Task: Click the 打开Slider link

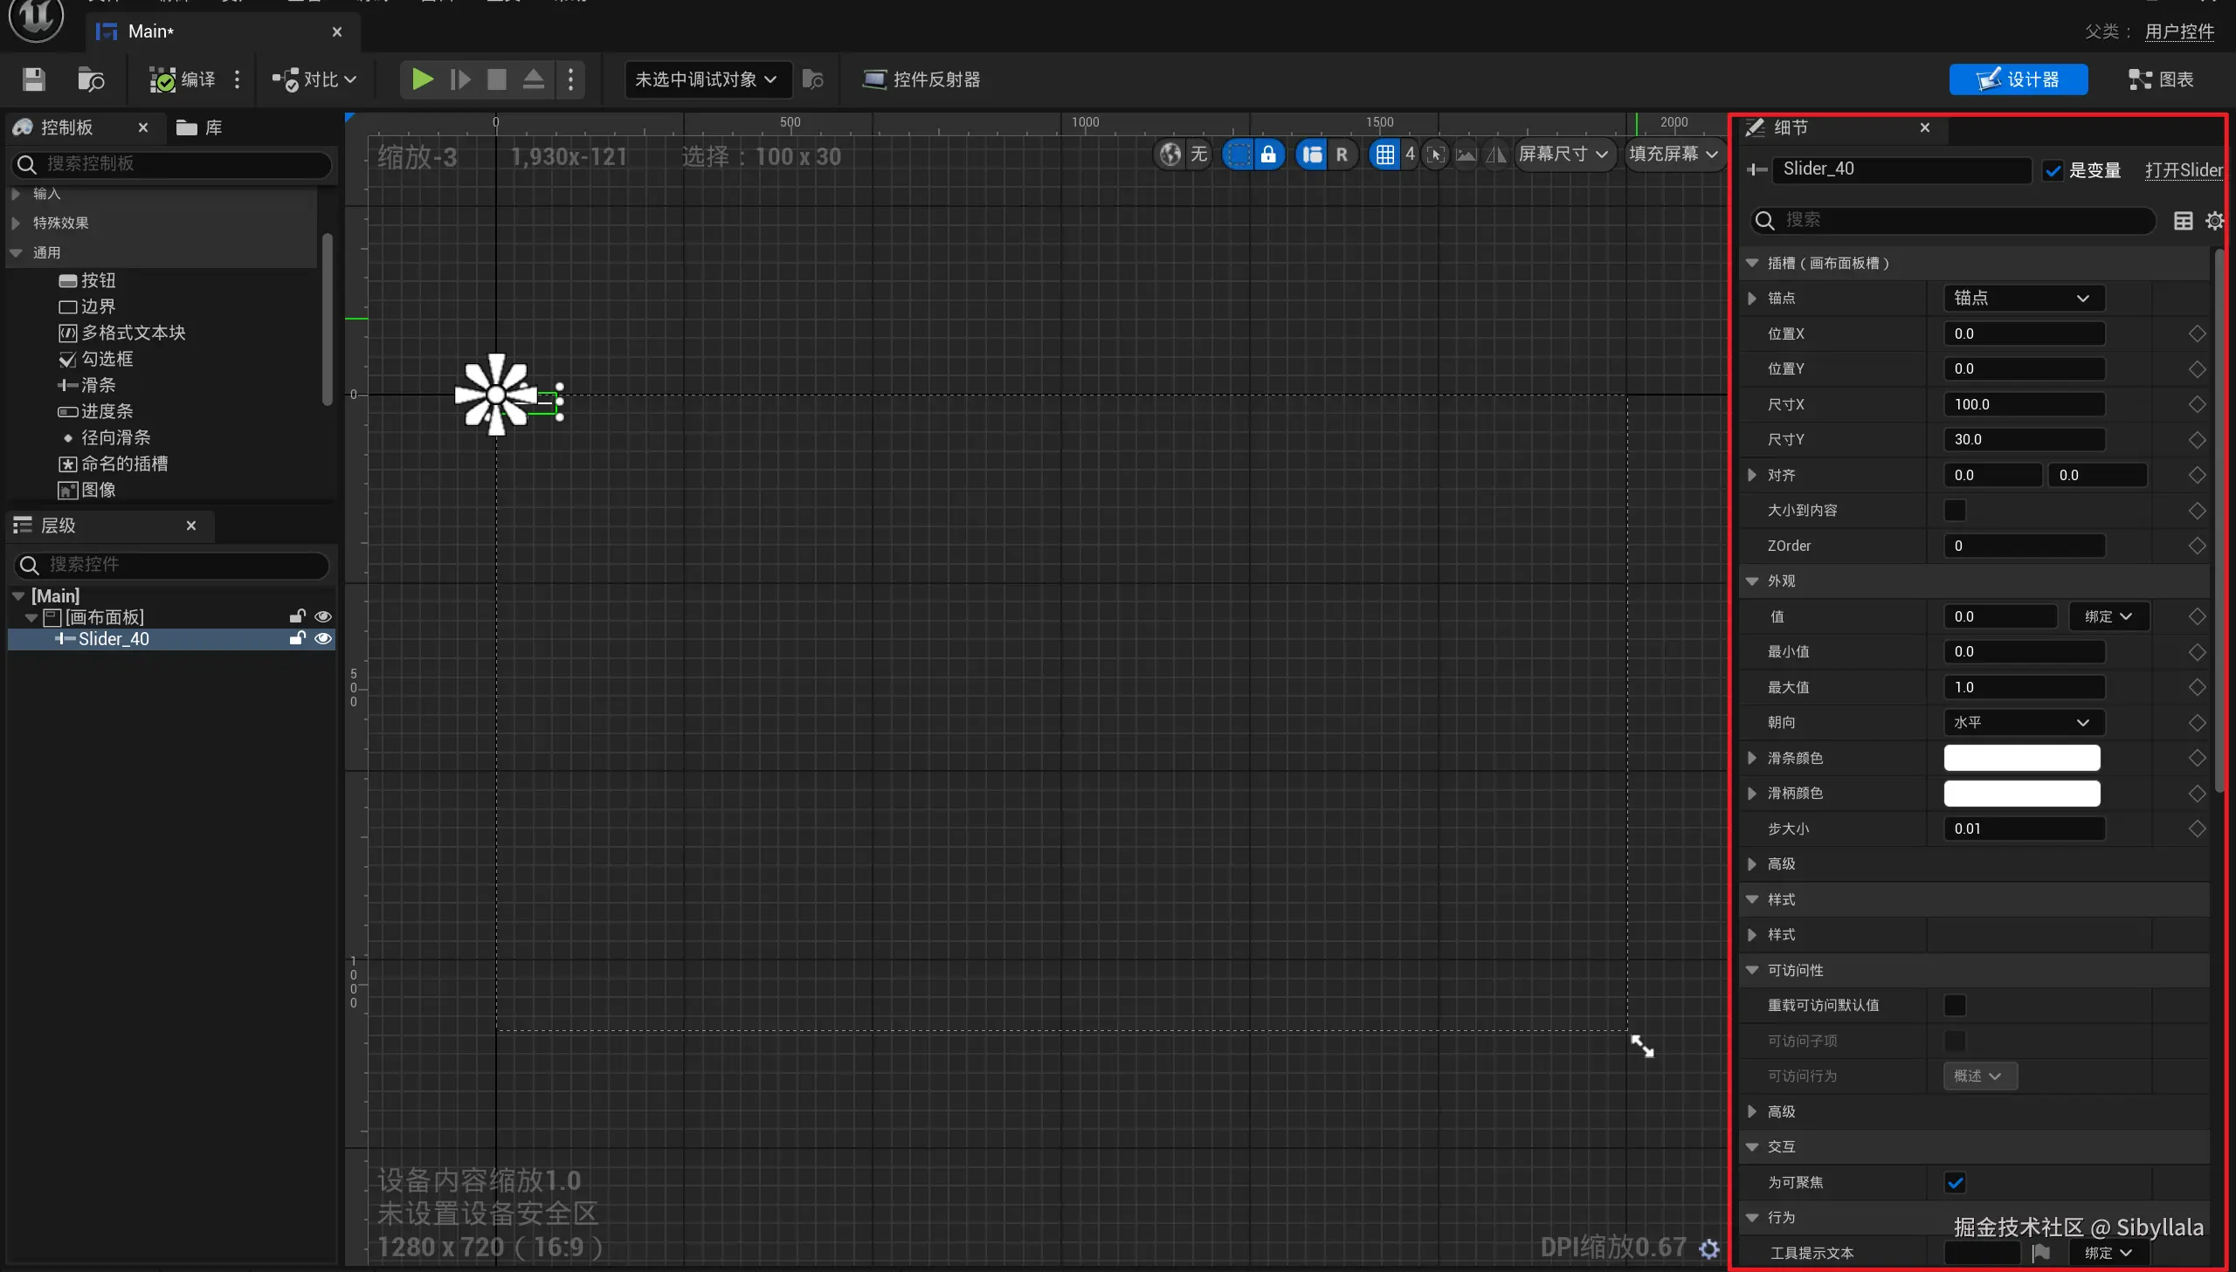Action: pos(2183,170)
